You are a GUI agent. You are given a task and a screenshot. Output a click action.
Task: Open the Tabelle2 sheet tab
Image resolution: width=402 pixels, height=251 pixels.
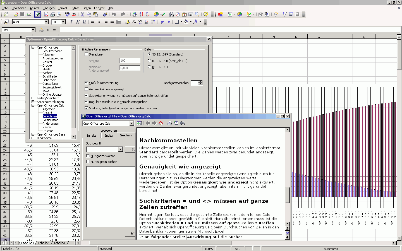pyautogui.click(x=44, y=243)
